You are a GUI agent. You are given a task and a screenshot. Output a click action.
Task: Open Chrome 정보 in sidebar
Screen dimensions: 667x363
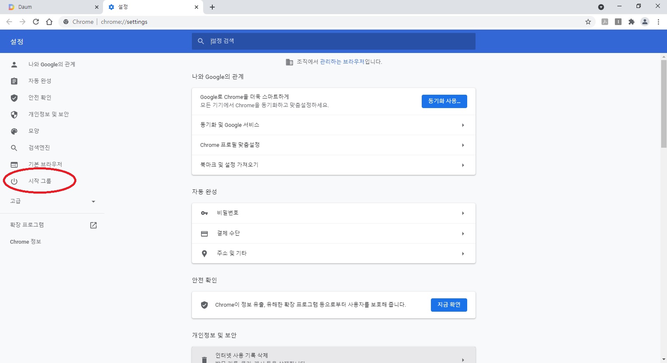[25, 242]
